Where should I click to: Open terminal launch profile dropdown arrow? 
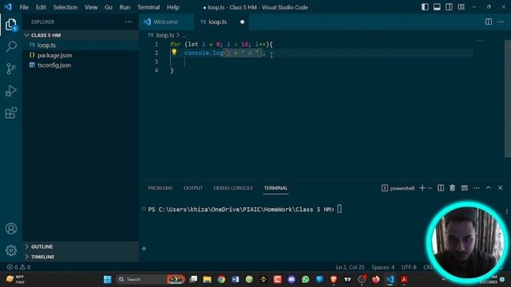coord(430,188)
